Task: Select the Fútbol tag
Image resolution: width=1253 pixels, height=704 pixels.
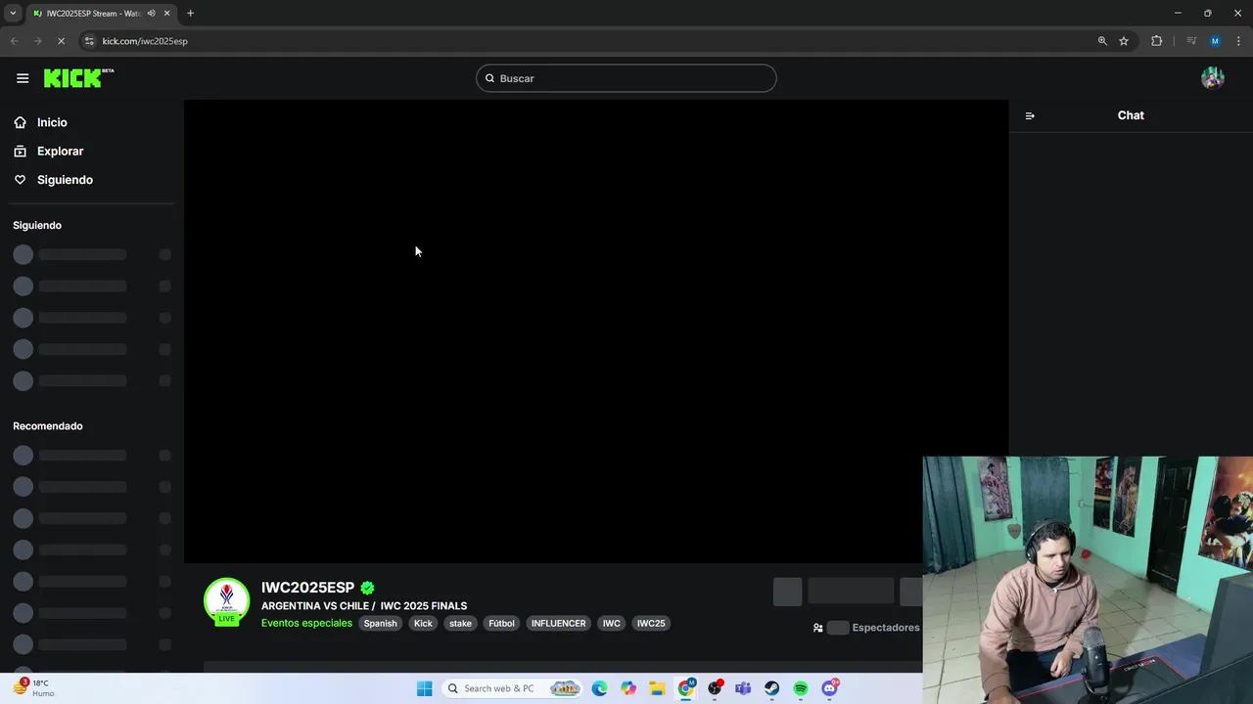Action: click(x=501, y=623)
